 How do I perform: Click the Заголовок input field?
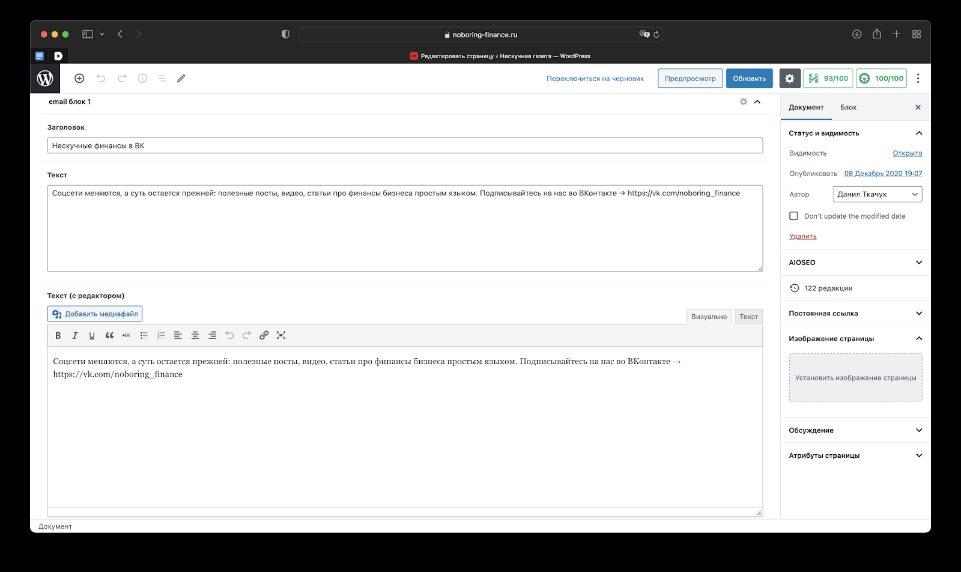[405, 145]
